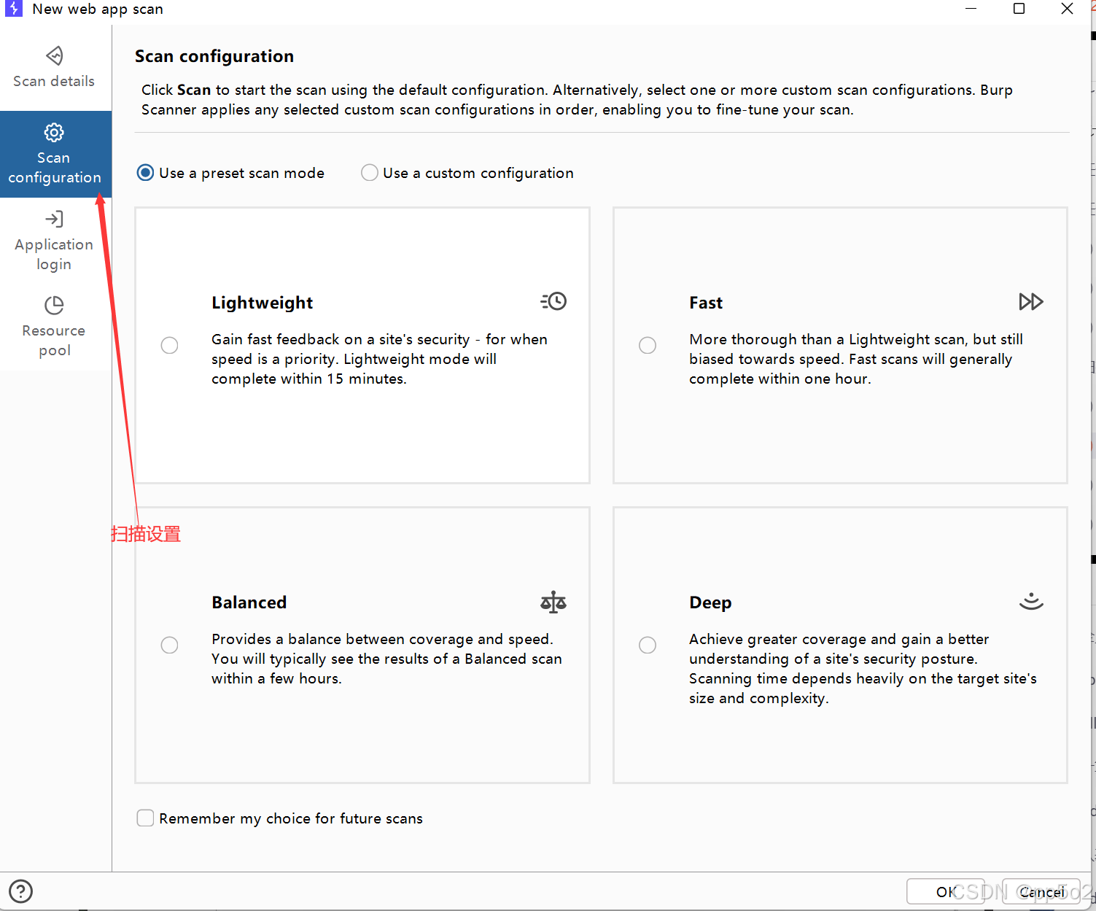Click the Lightweight heading text
1096x911 pixels.
point(263,303)
